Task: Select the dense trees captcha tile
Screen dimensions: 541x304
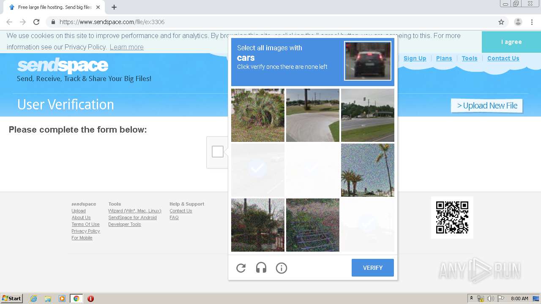Action: 258,225
